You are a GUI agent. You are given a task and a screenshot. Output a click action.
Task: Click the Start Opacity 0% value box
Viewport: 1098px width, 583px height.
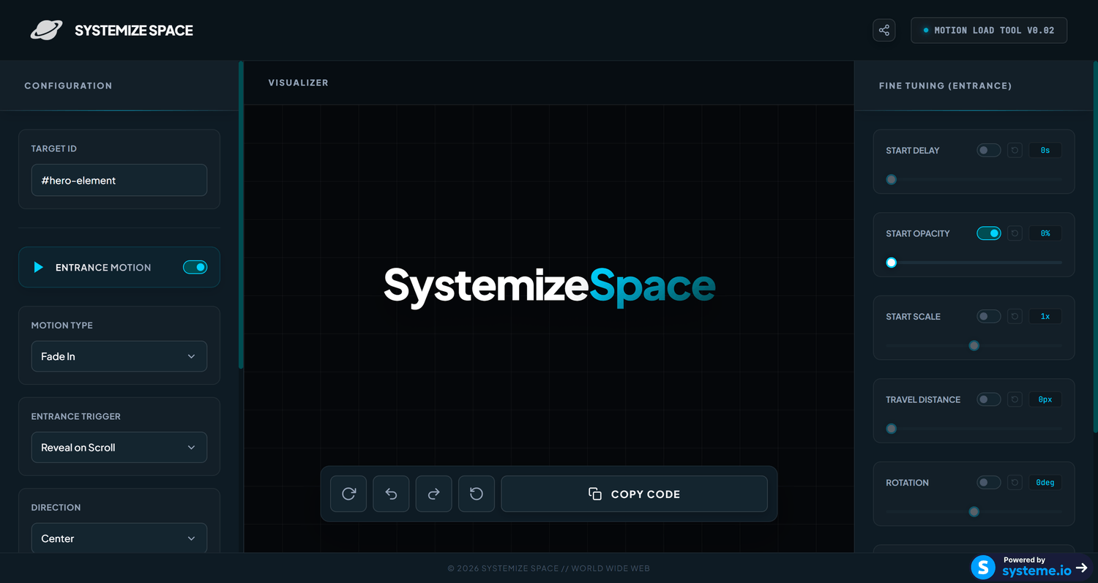1045,233
